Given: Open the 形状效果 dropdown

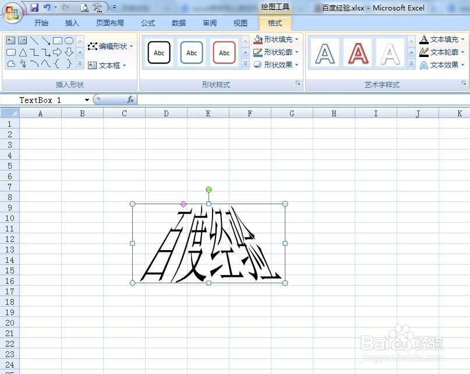Looking at the screenshot, I should pos(276,65).
